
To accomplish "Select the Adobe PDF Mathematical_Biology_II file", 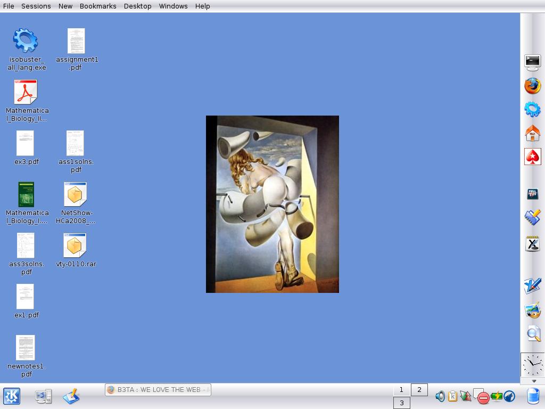I will click(27, 101).
